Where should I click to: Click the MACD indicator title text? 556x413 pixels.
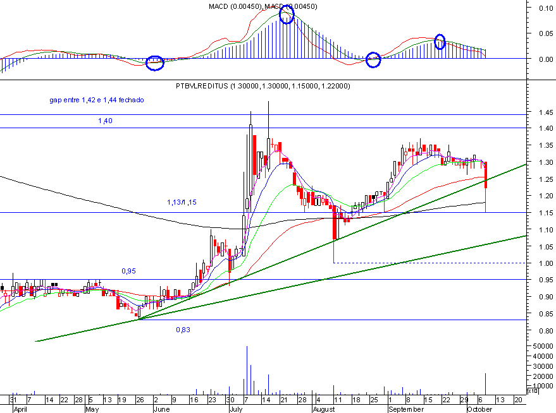(x=263, y=6)
